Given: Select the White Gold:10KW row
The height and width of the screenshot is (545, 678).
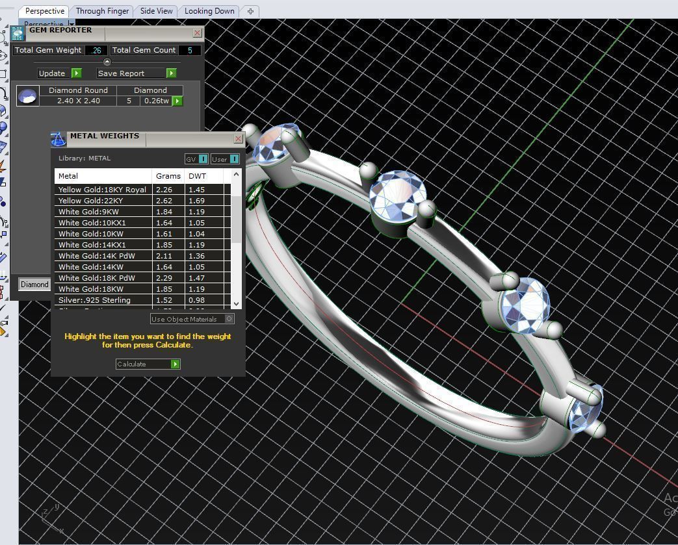Looking at the screenshot, I should pyautogui.click(x=143, y=234).
